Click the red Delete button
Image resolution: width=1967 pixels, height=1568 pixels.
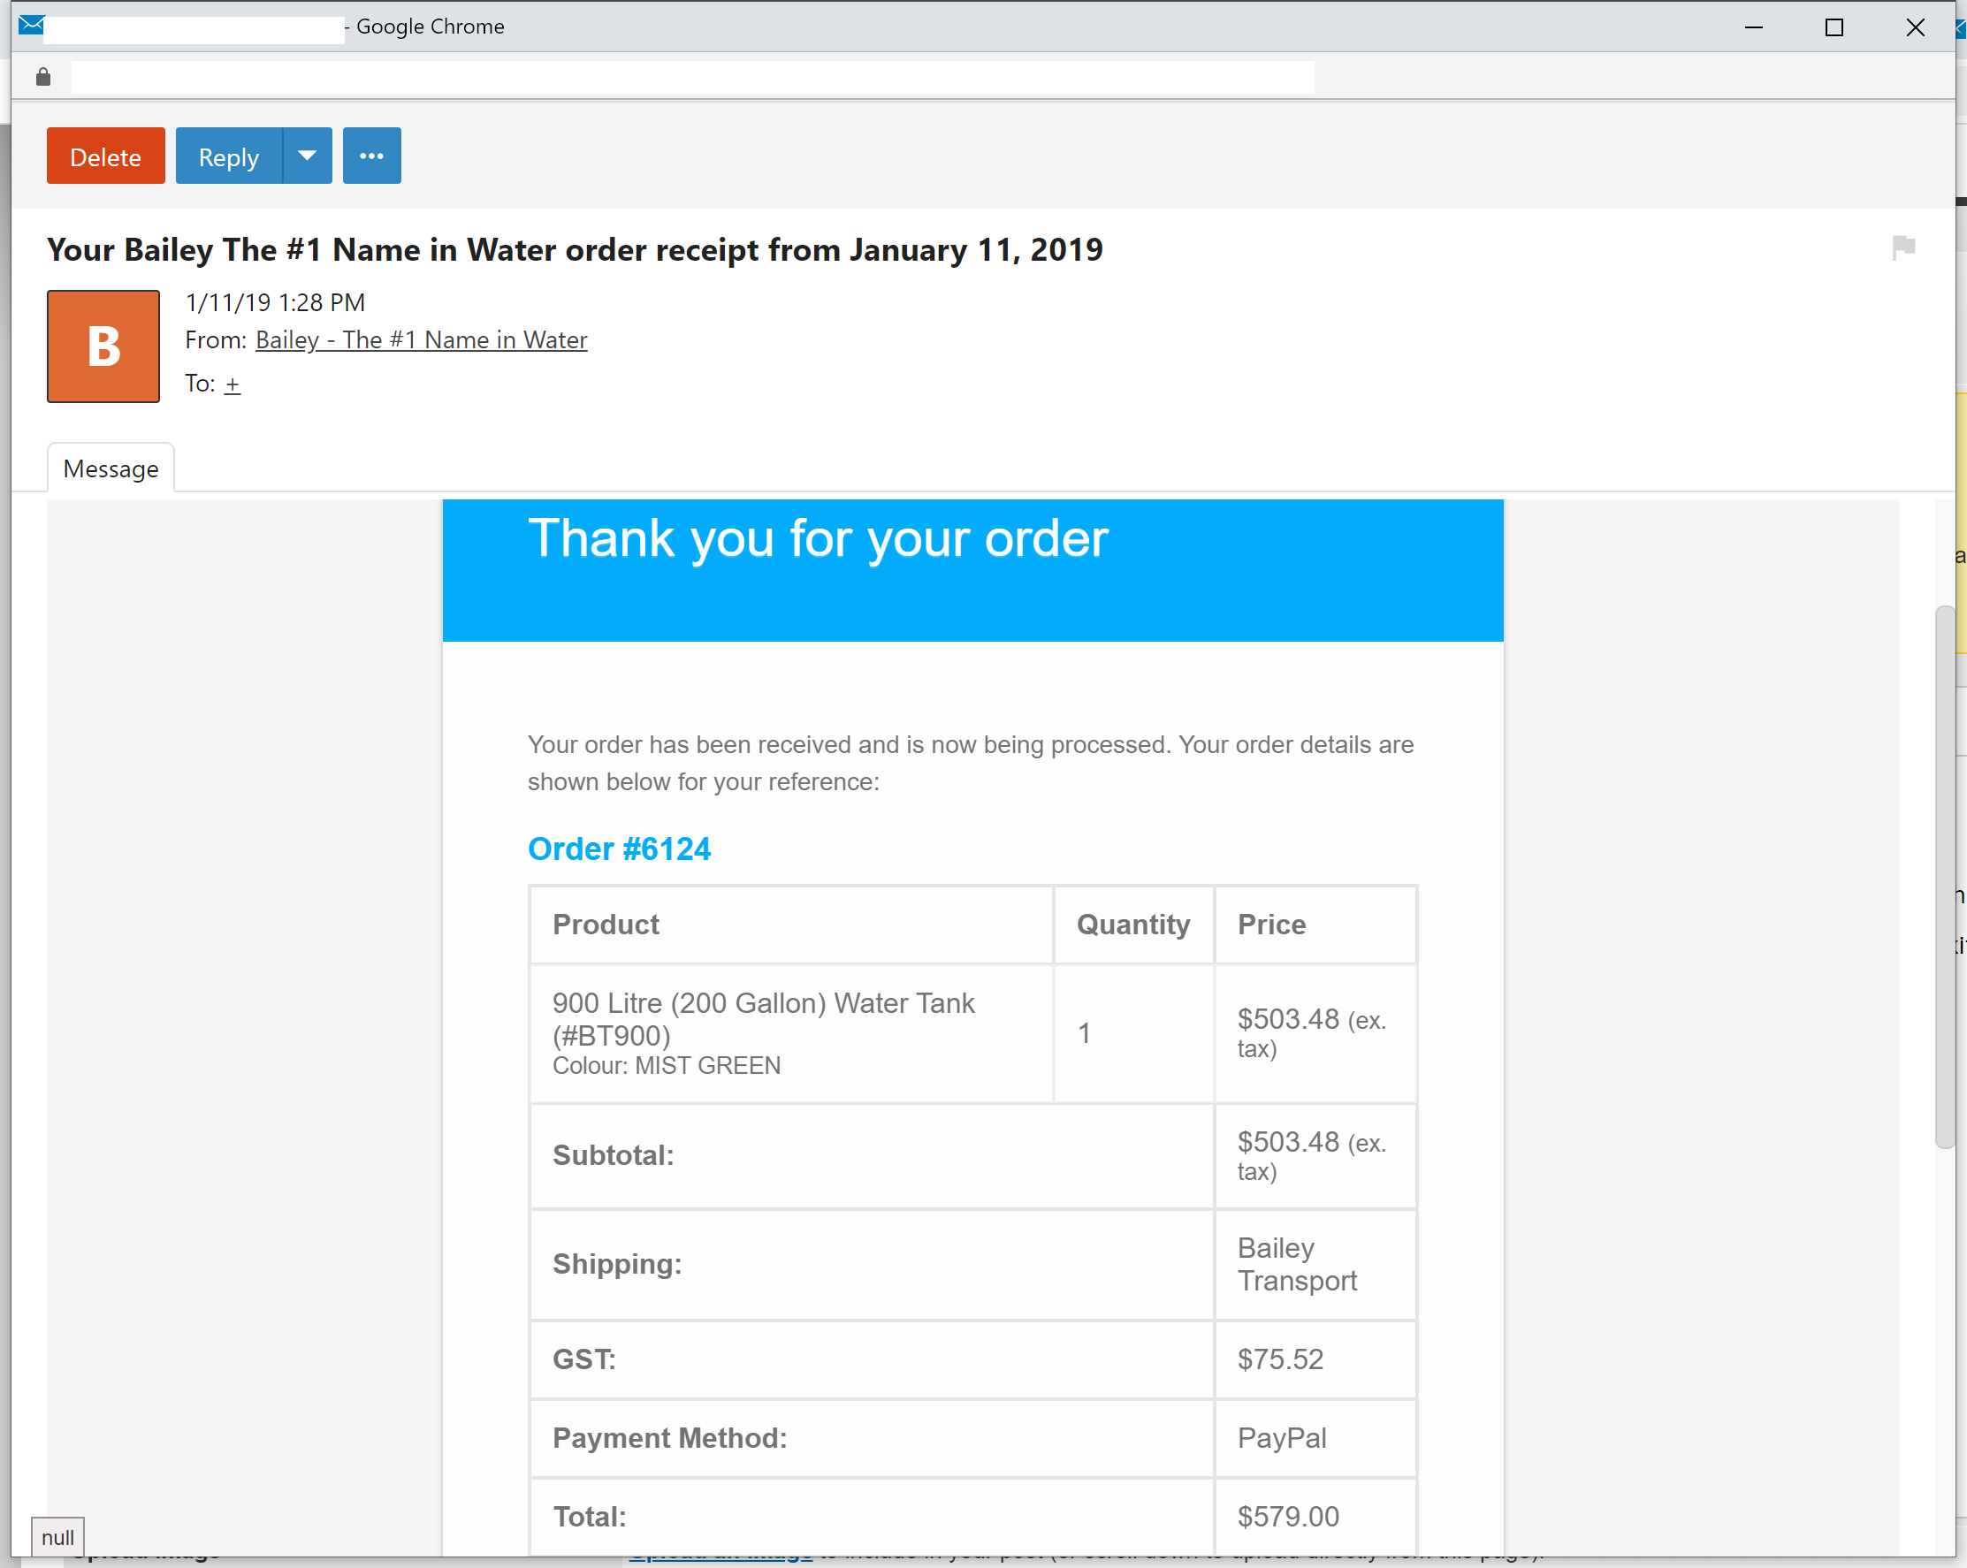click(106, 156)
